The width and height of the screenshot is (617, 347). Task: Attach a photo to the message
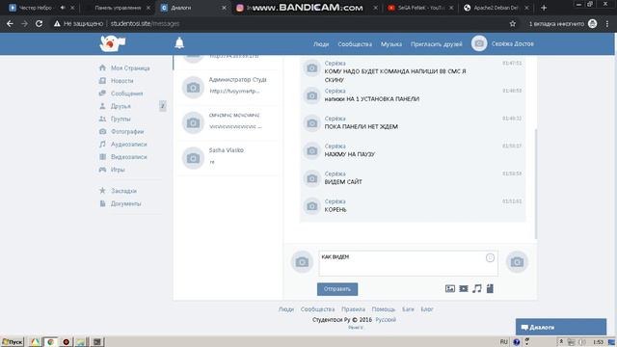click(x=450, y=289)
